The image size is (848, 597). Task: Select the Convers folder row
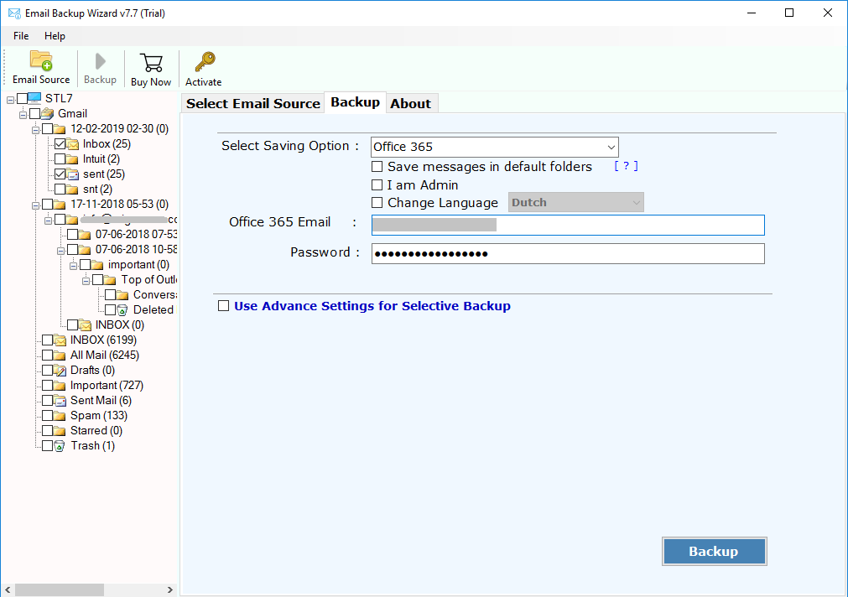click(154, 294)
